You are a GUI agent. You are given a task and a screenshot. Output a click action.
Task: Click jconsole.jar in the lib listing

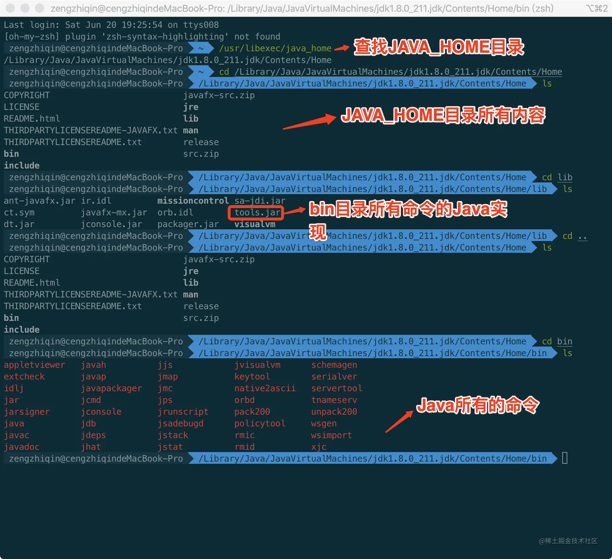[111, 224]
